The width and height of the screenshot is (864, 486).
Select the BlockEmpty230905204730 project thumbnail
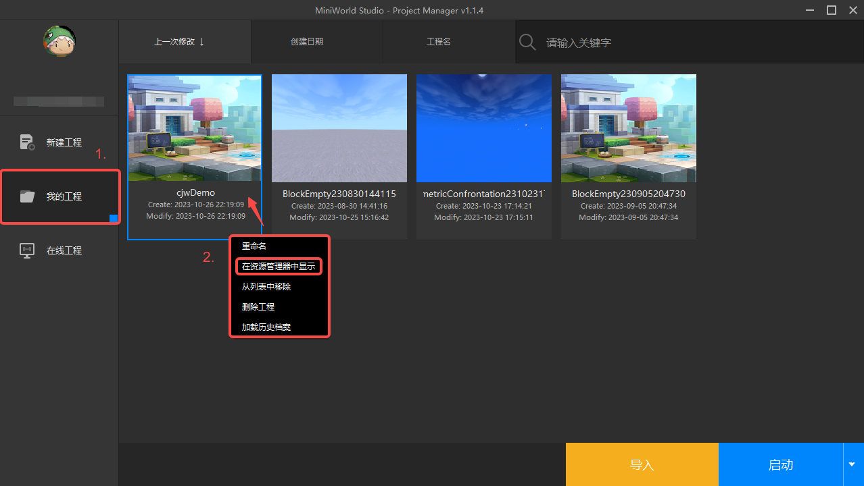pos(629,128)
